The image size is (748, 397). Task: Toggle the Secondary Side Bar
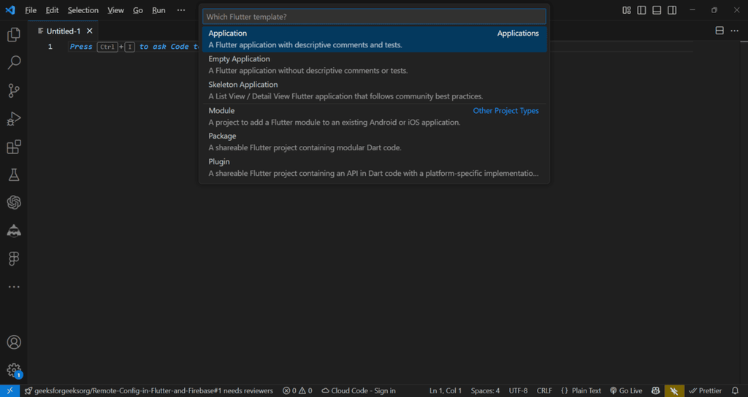pos(672,10)
